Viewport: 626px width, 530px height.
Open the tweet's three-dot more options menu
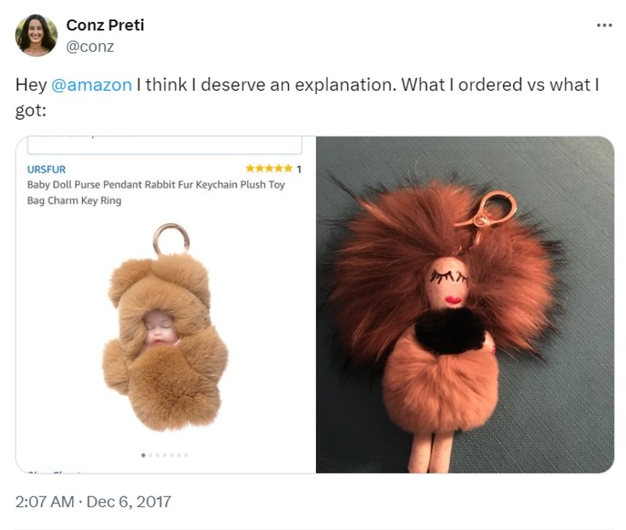click(603, 25)
